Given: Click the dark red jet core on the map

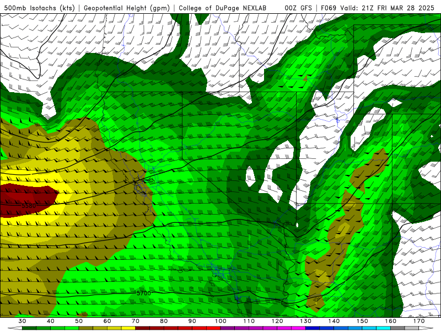Looking at the screenshot, I should (x=28, y=200).
